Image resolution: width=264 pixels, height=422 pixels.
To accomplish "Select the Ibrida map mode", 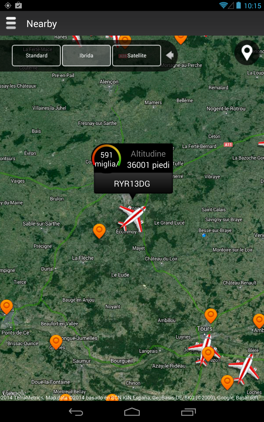I will coord(86,55).
